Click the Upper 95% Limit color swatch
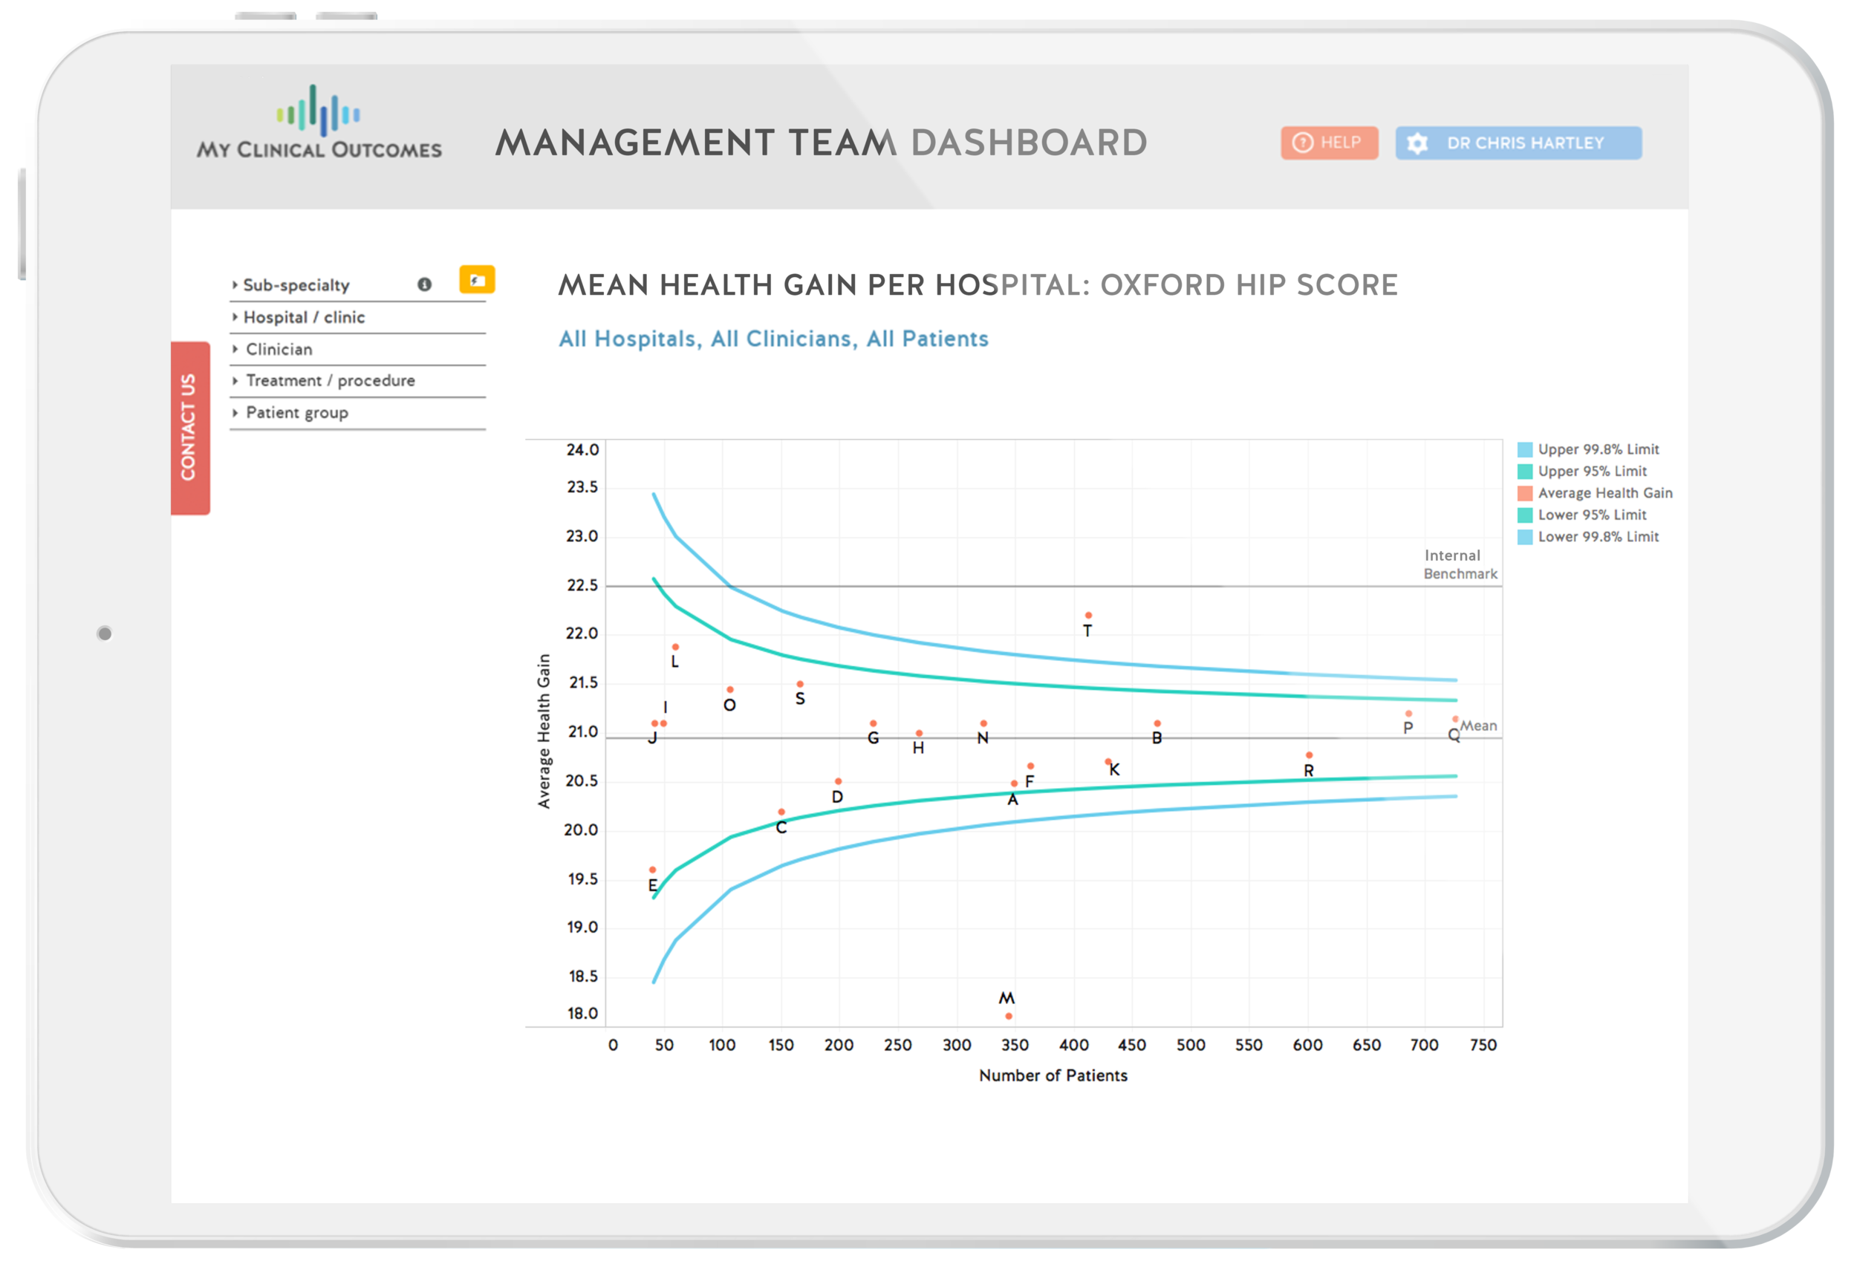The image size is (1857, 1261). tap(1524, 472)
